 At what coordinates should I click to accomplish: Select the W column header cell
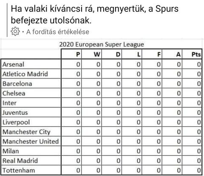(91, 54)
